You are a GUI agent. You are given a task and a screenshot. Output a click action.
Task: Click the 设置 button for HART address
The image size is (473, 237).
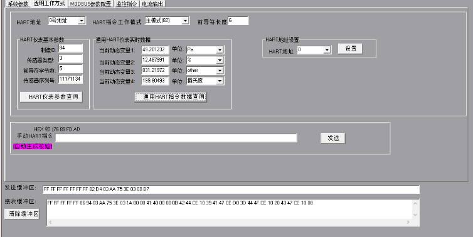[x=350, y=49]
